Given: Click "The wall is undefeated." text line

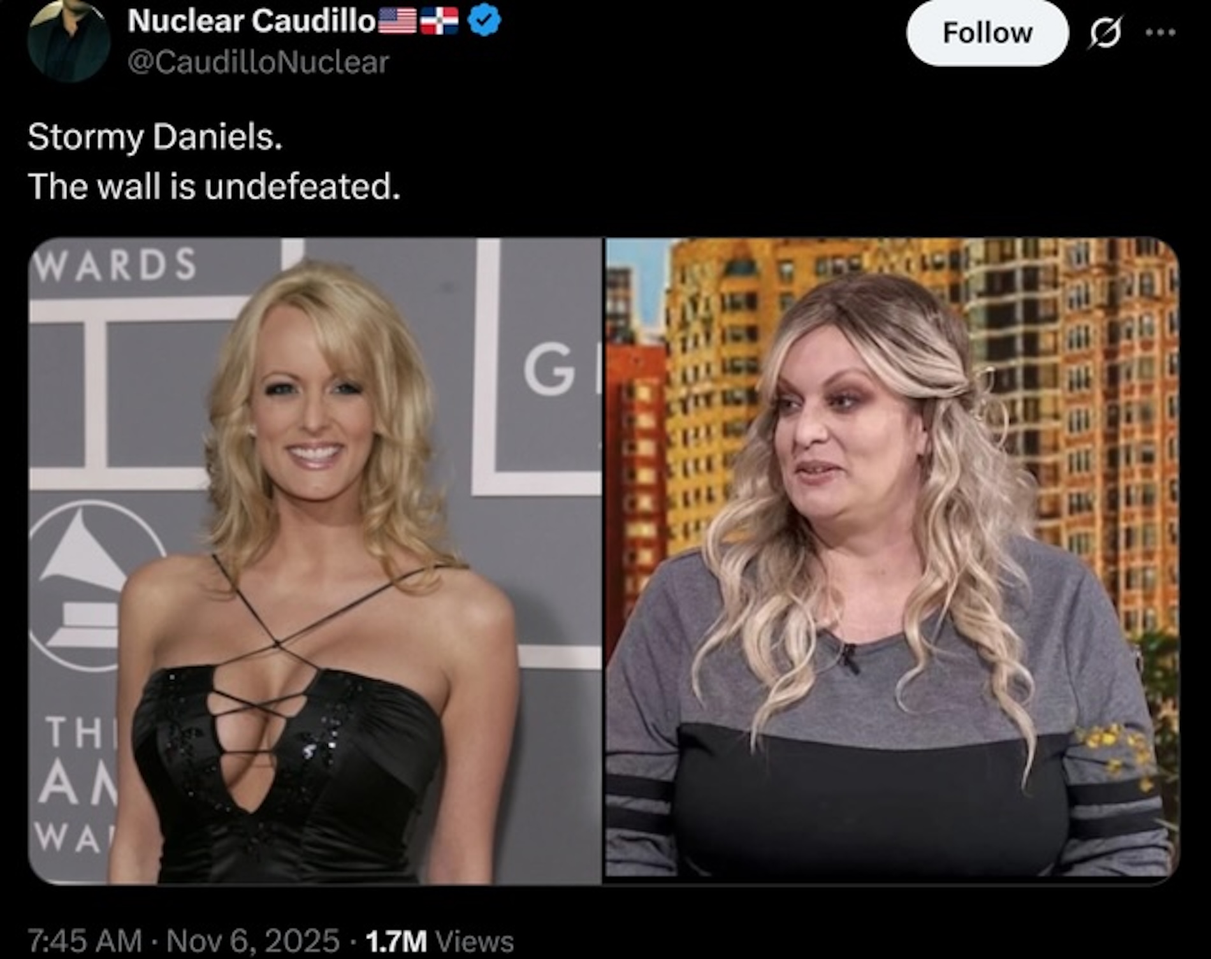Looking at the screenshot, I should point(214,187).
